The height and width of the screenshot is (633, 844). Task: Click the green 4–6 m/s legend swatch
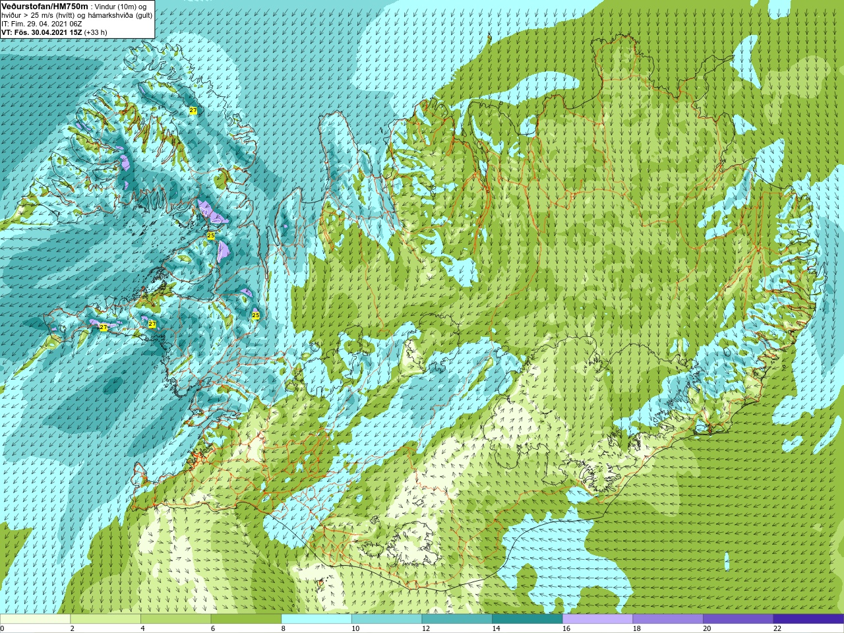[x=176, y=619]
